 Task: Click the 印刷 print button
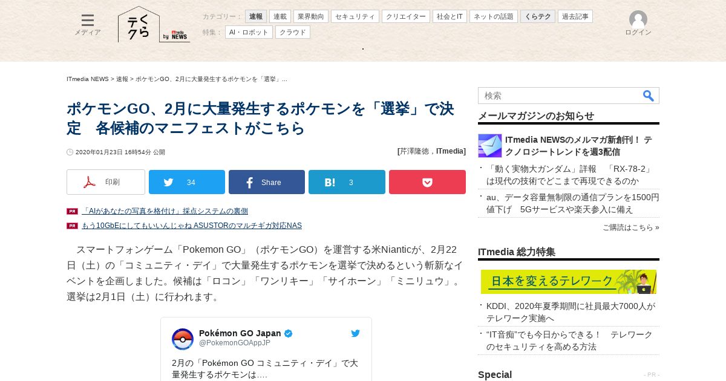click(106, 182)
